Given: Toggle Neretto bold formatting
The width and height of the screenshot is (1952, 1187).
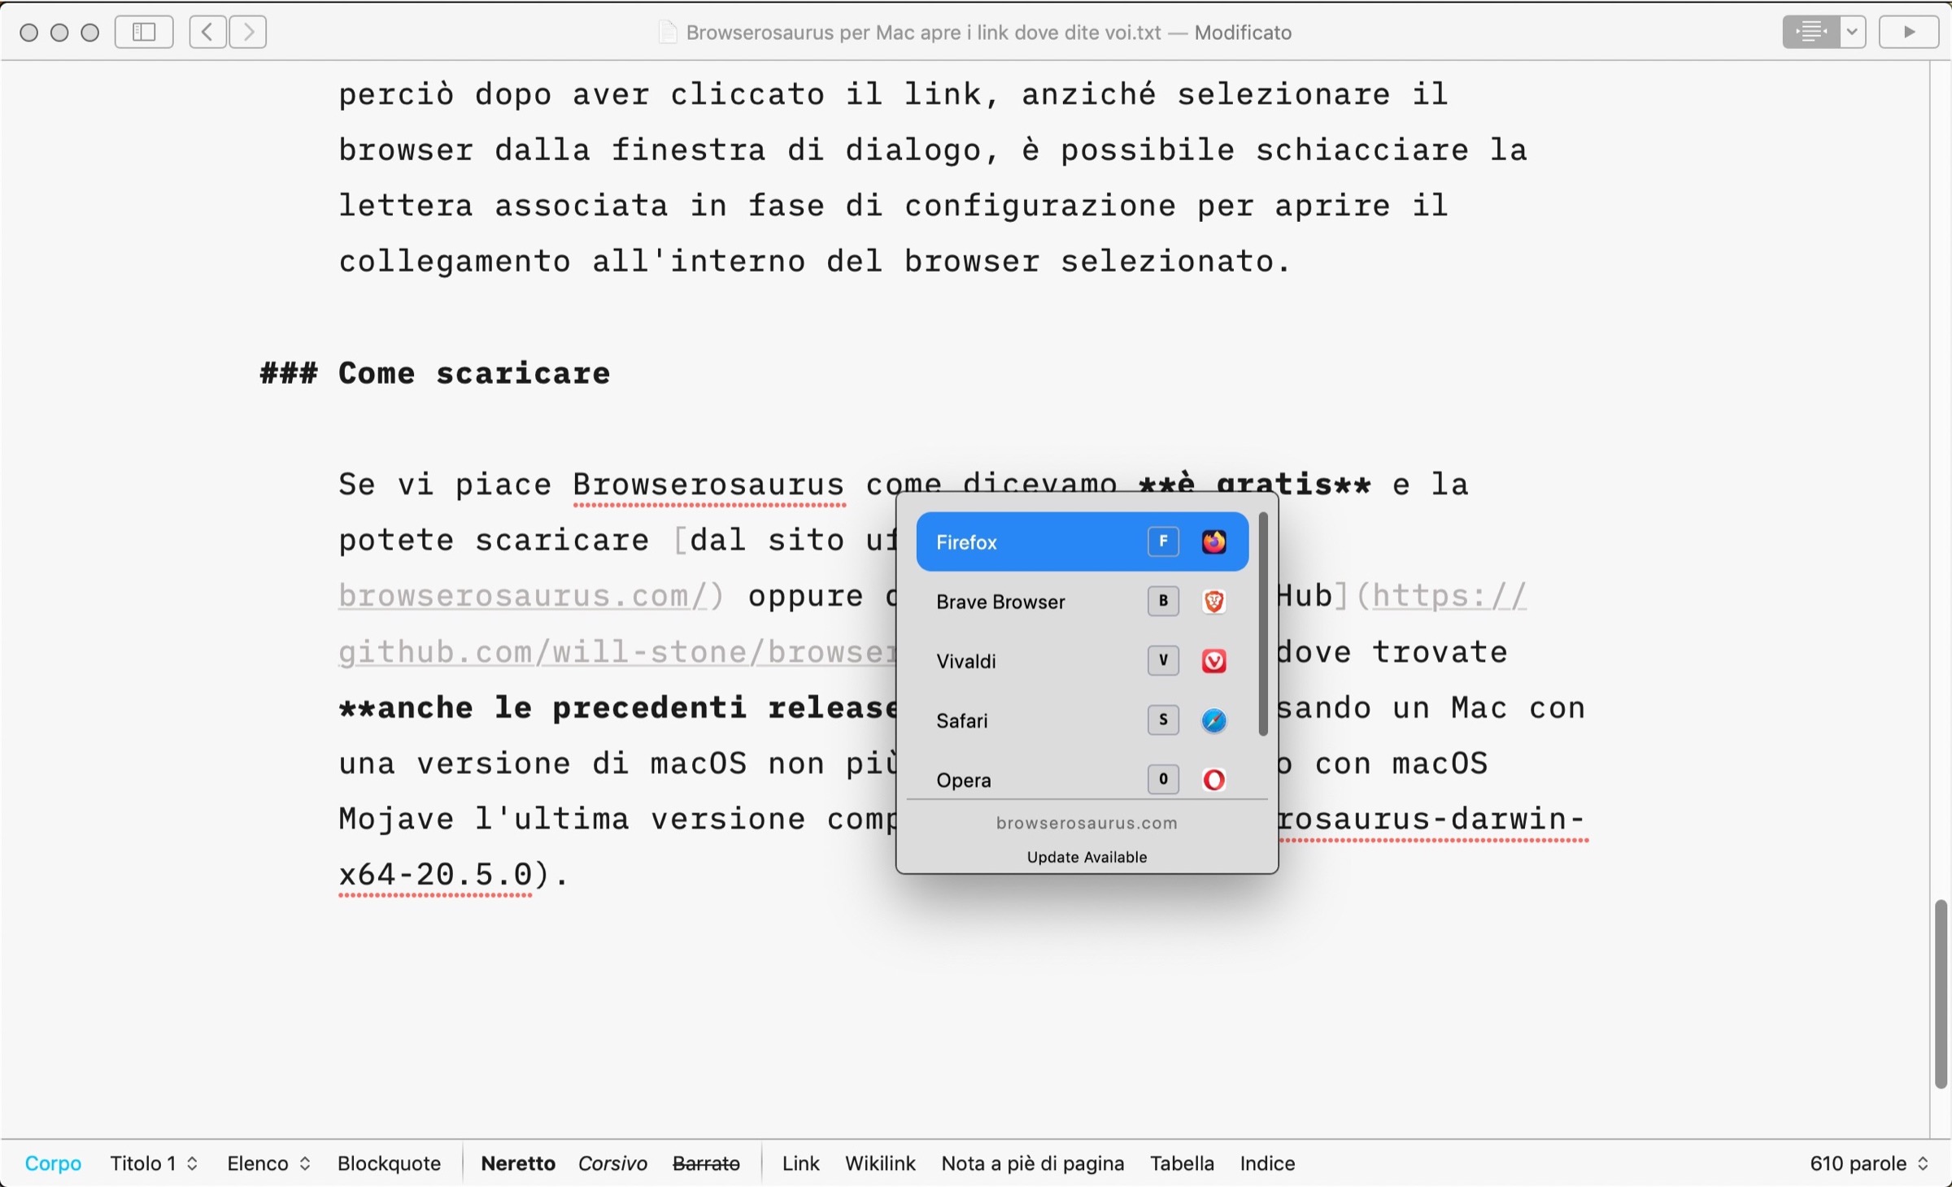Looking at the screenshot, I should pos(518,1163).
